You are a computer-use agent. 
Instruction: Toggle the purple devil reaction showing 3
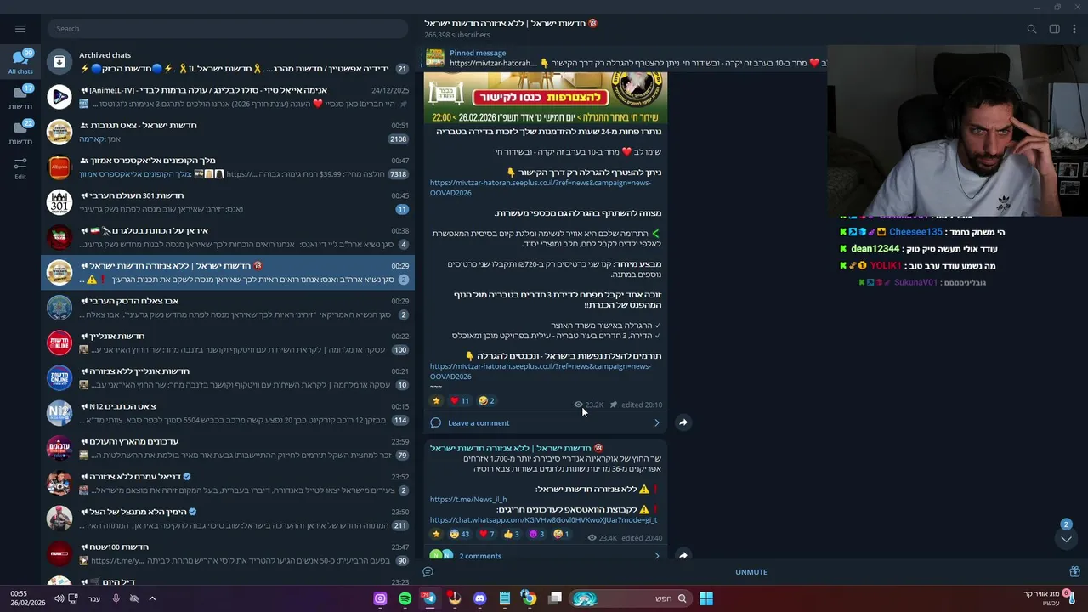(x=536, y=534)
